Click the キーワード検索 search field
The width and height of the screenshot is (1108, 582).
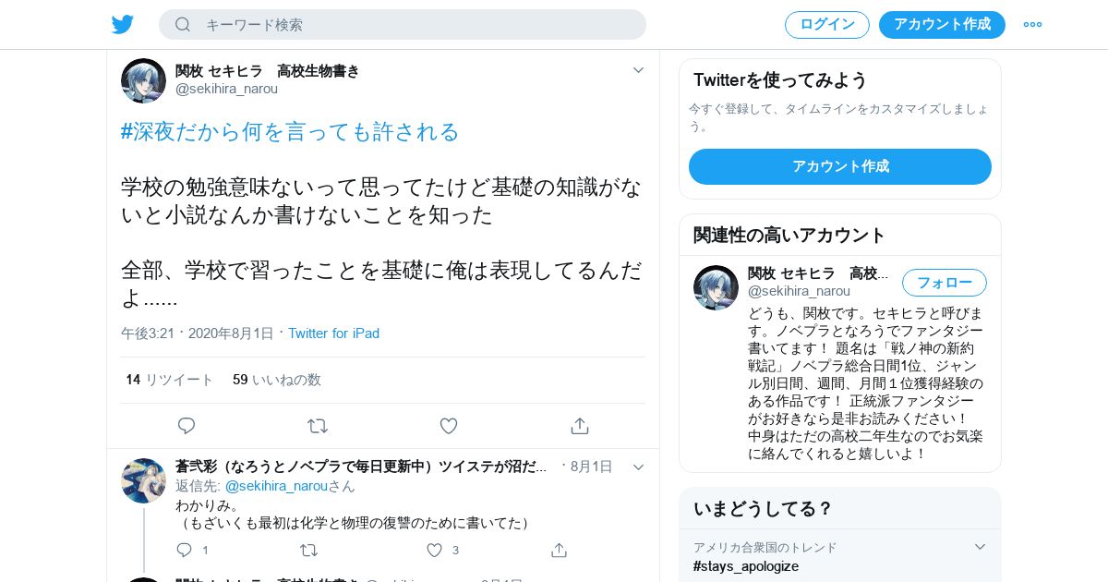403,25
